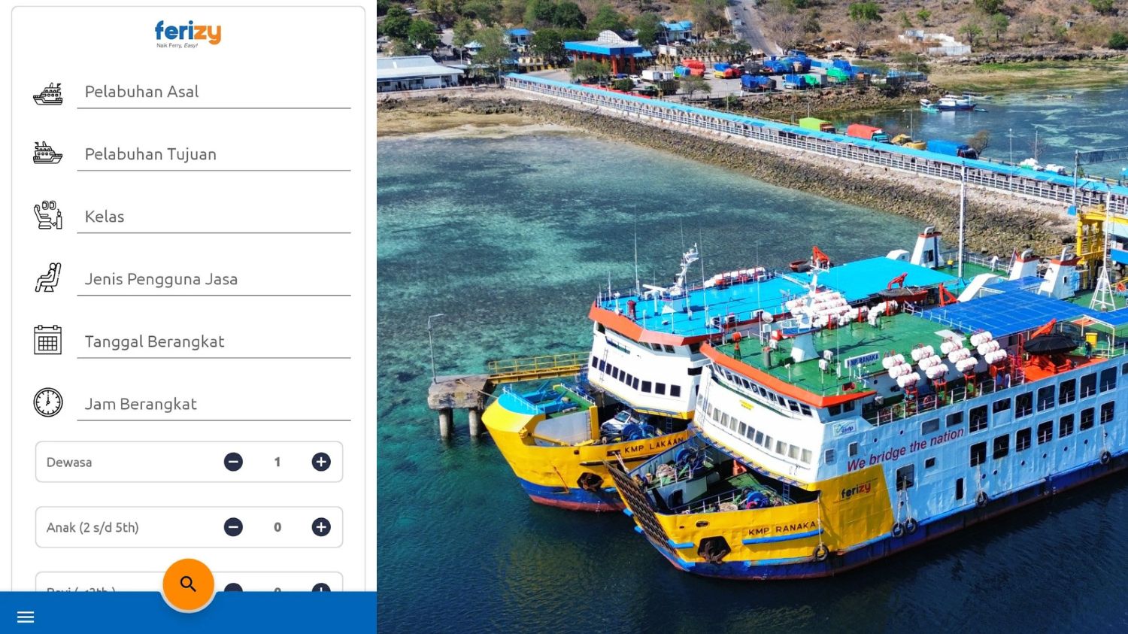Click the clock icon for Jam Berangkat
Screen dimensions: 1128x634
48,402
